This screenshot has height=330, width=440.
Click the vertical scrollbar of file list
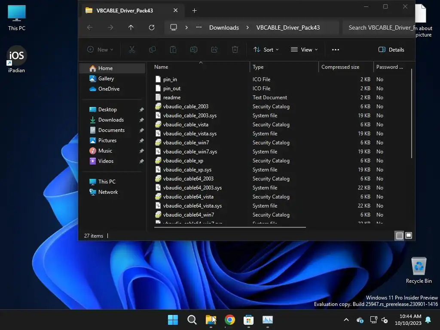tap(412, 113)
